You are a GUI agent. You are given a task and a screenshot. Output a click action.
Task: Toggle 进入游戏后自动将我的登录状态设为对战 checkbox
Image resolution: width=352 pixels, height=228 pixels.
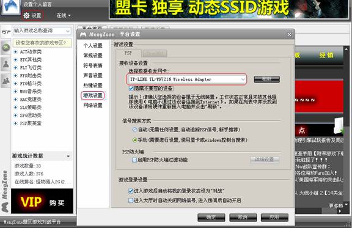click(131, 191)
